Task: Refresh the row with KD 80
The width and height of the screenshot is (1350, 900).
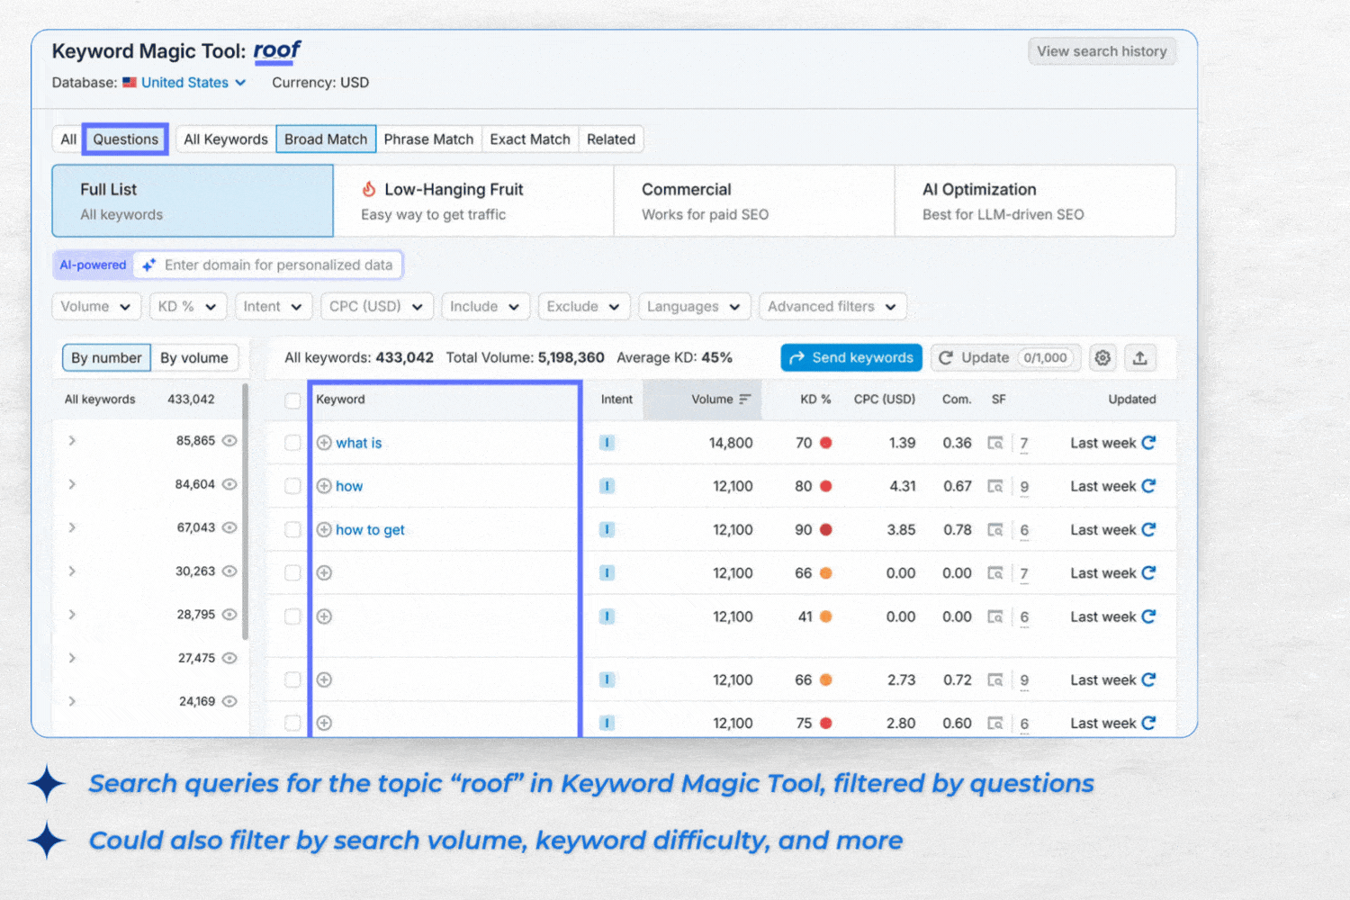Action: (1148, 486)
